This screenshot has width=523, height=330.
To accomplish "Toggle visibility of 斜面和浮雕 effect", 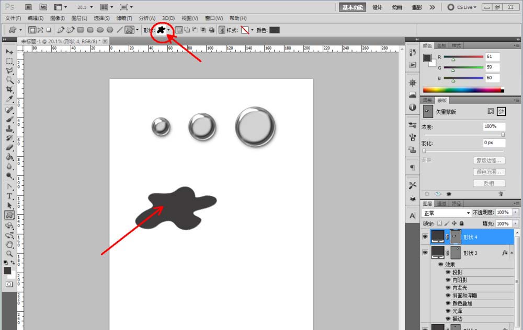I will click(x=448, y=296).
